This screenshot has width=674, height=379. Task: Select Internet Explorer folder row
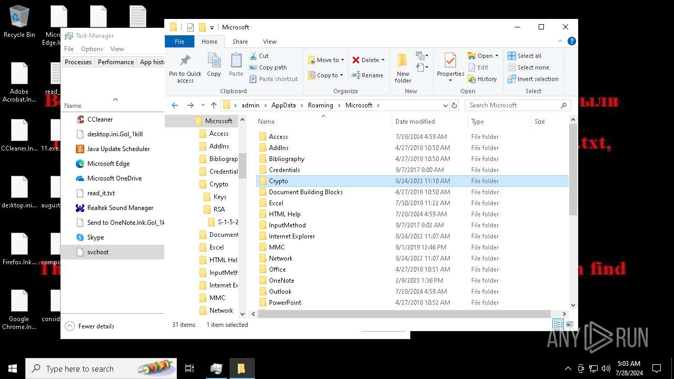tap(413, 236)
